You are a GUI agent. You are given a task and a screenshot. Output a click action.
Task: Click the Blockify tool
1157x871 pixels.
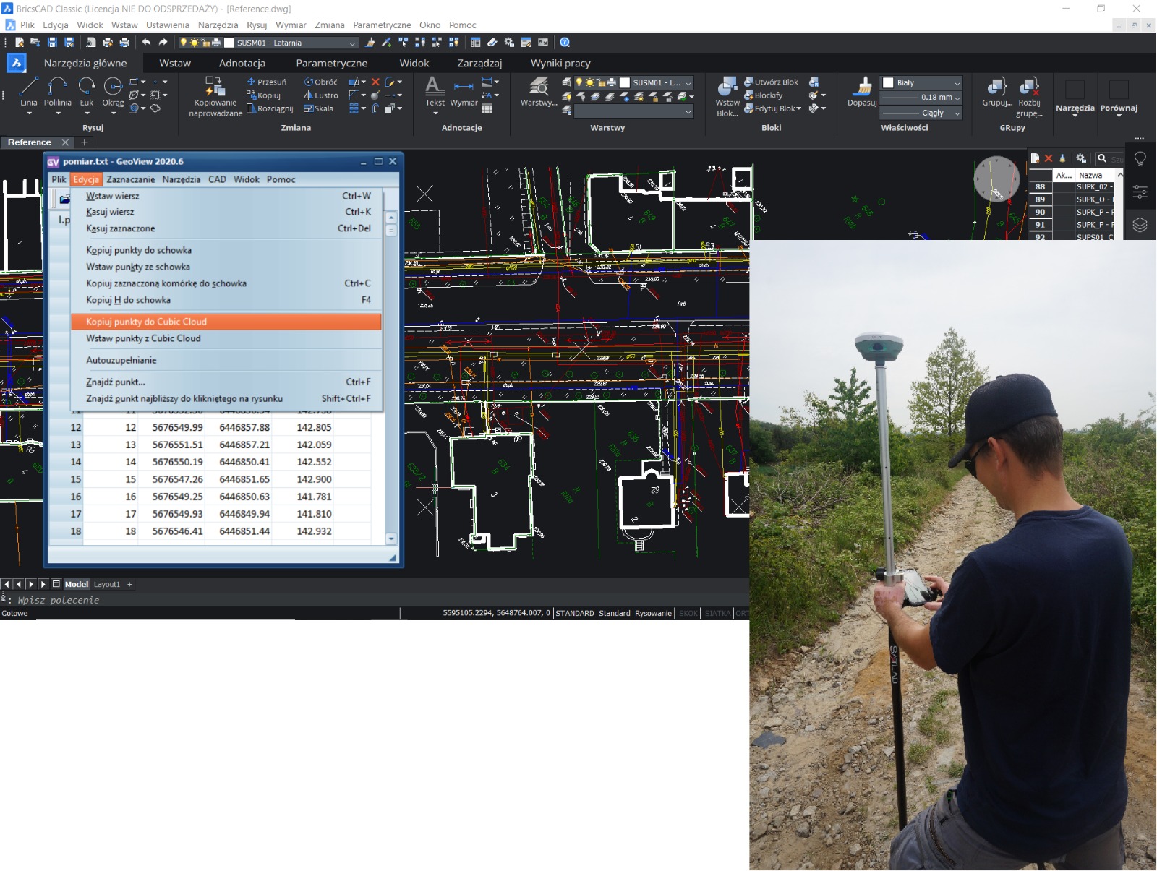pos(763,95)
